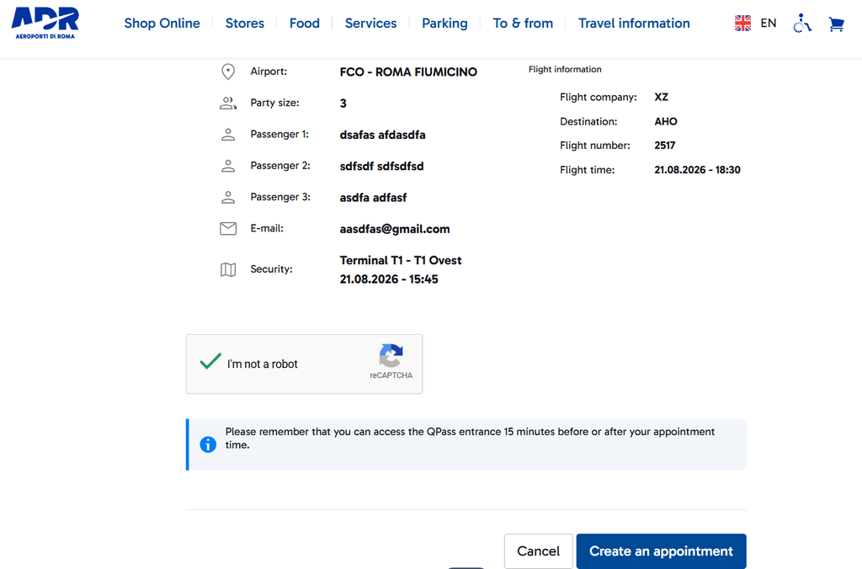Click the blue info icon in notice
Image resolution: width=862 pixels, height=569 pixels.
tap(208, 444)
